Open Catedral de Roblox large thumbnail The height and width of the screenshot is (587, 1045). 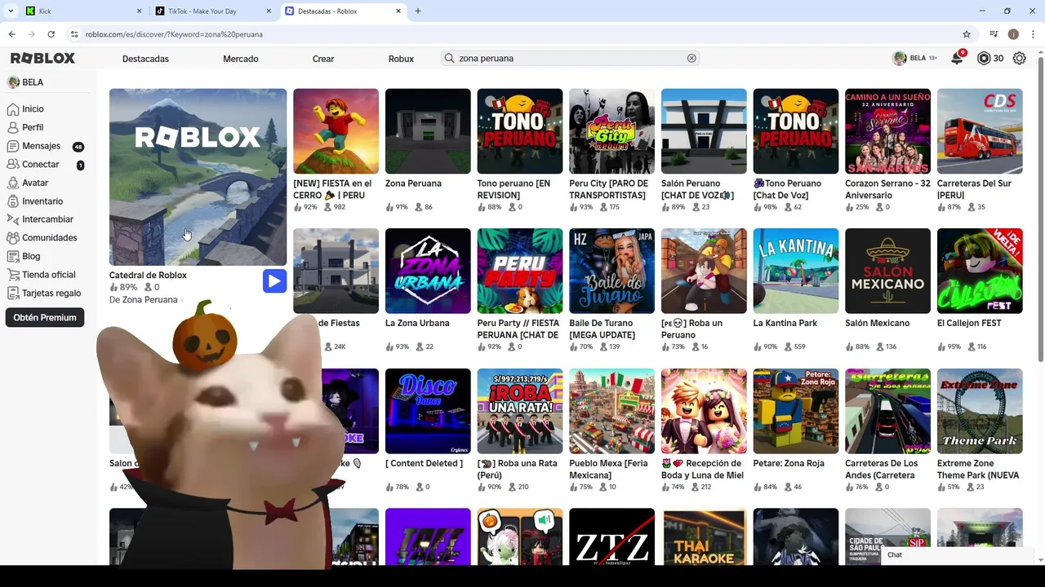pyautogui.click(x=198, y=177)
